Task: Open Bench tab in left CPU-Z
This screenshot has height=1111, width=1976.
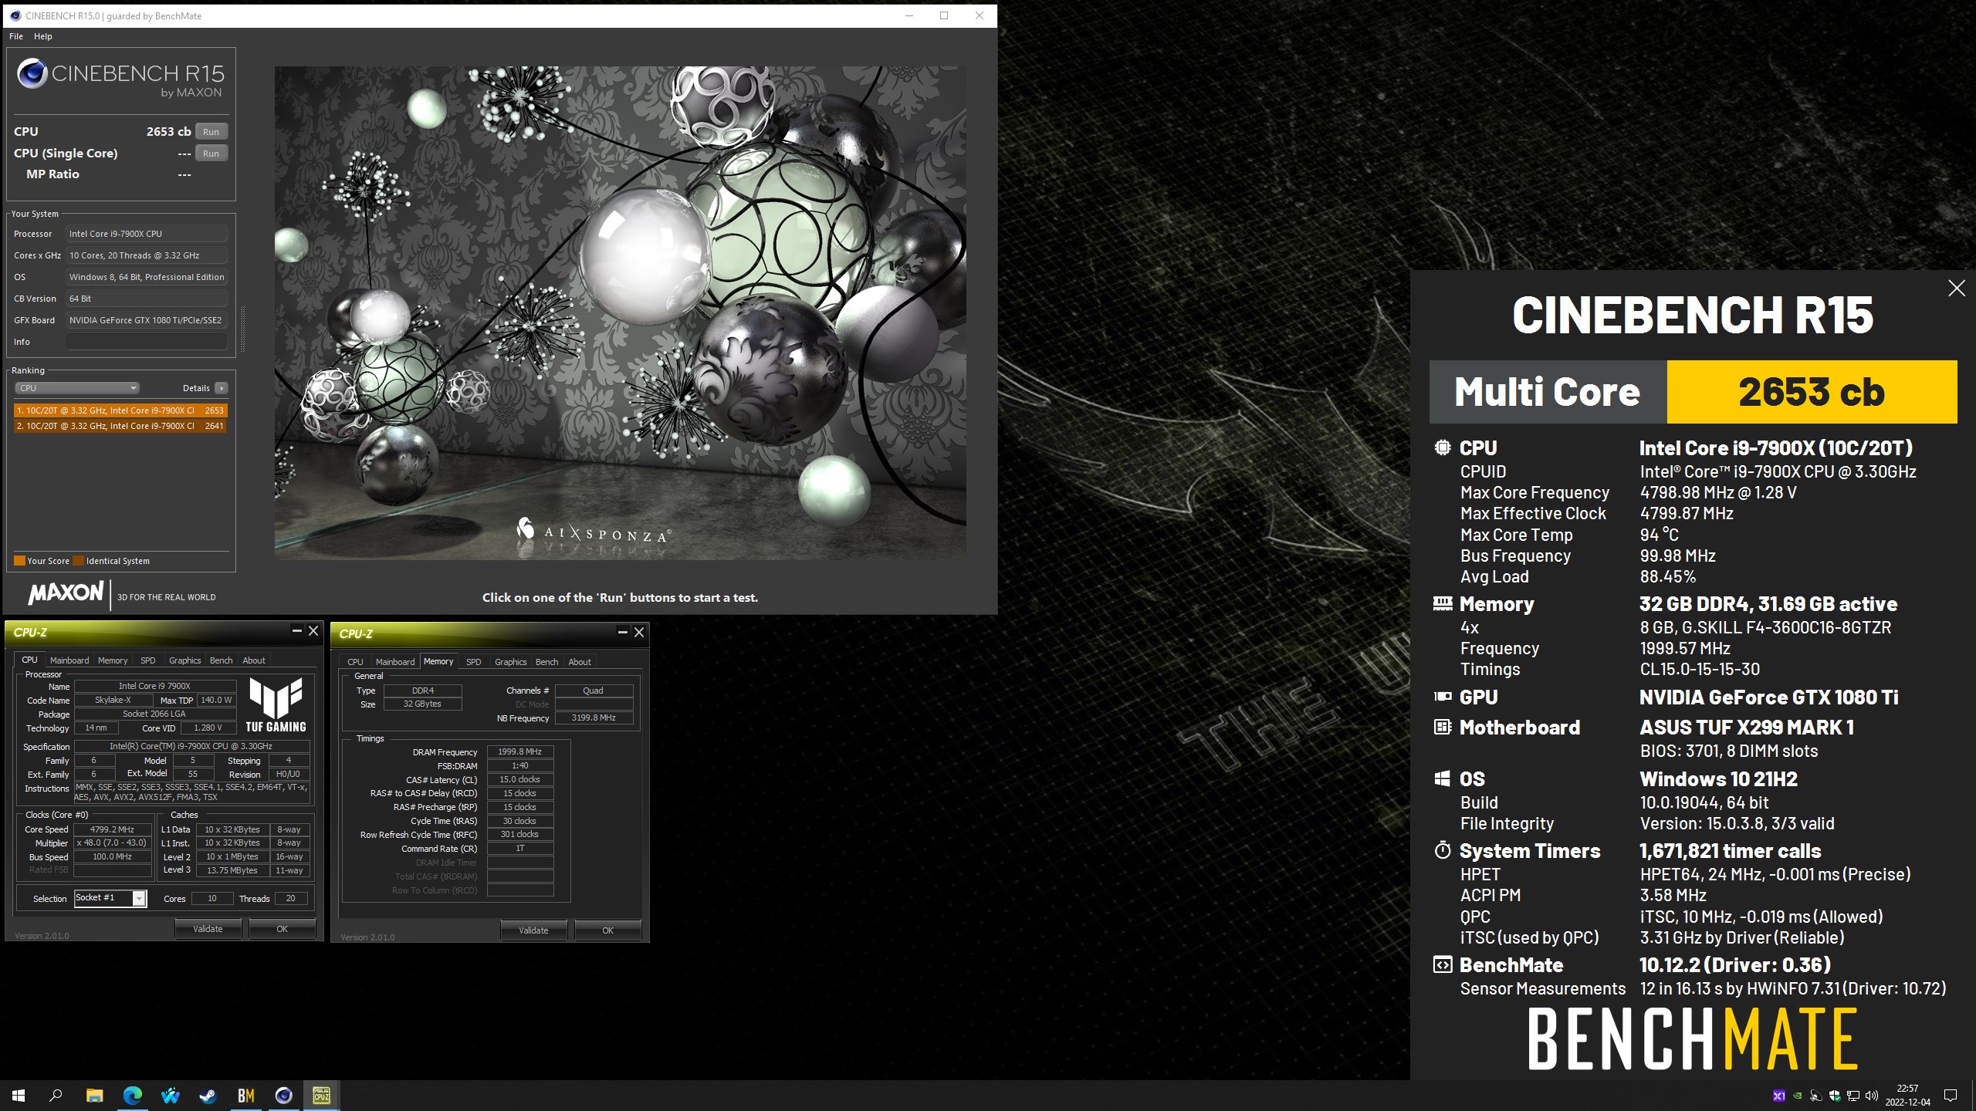Action: click(221, 660)
